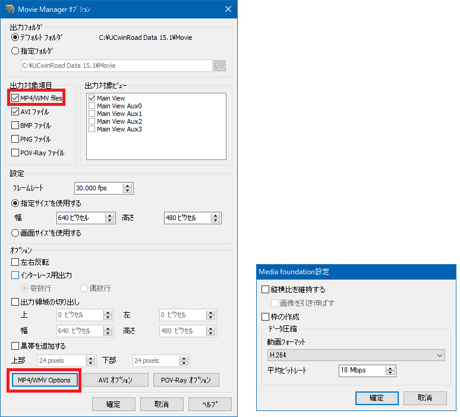The image size is (460, 417).
Task: Enable the 左右反転 checkbox
Action: tap(15, 262)
